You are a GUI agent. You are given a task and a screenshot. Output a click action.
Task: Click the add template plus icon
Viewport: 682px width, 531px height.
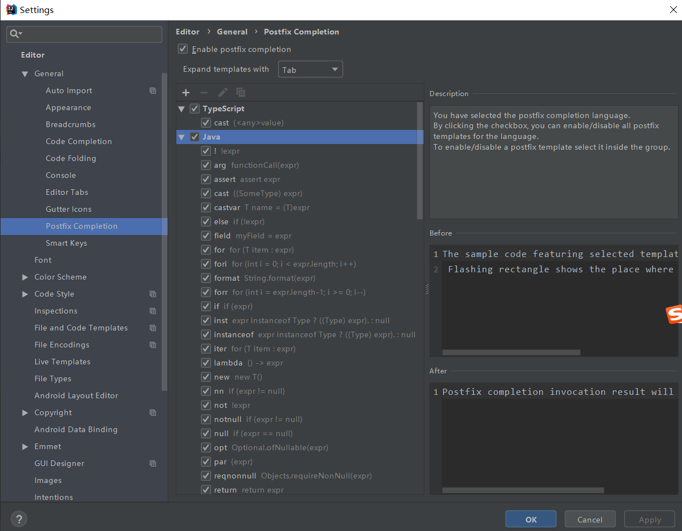(x=186, y=92)
